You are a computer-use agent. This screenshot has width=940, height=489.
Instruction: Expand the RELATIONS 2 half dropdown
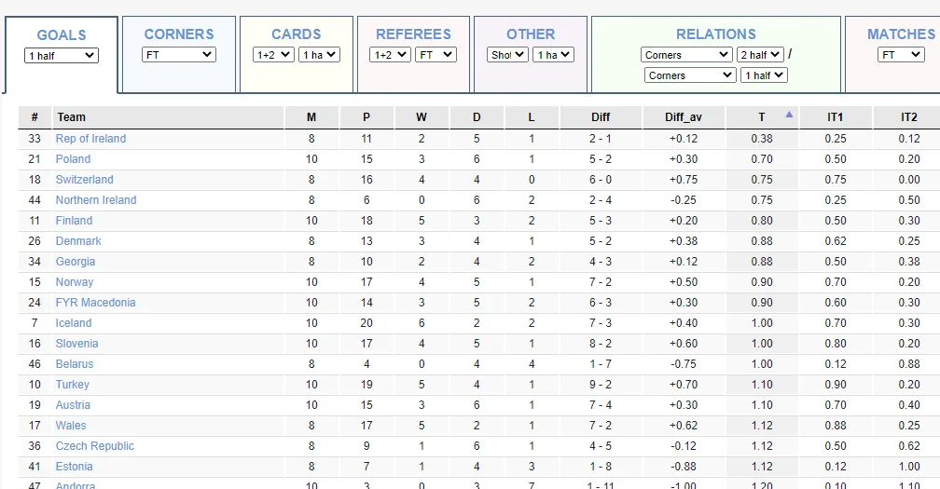tap(760, 55)
